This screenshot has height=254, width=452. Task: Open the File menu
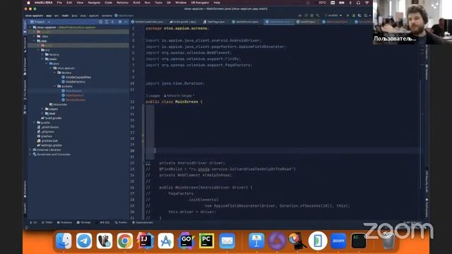pos(59,3)
